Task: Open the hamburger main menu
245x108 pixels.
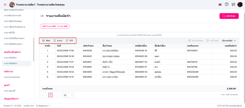Action: point(5,5)
